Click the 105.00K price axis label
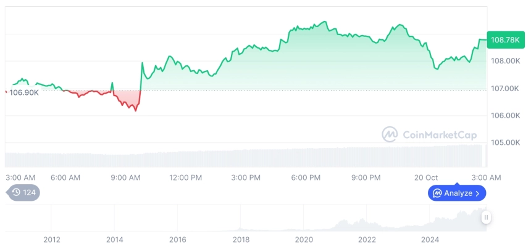 coord(506,143)
